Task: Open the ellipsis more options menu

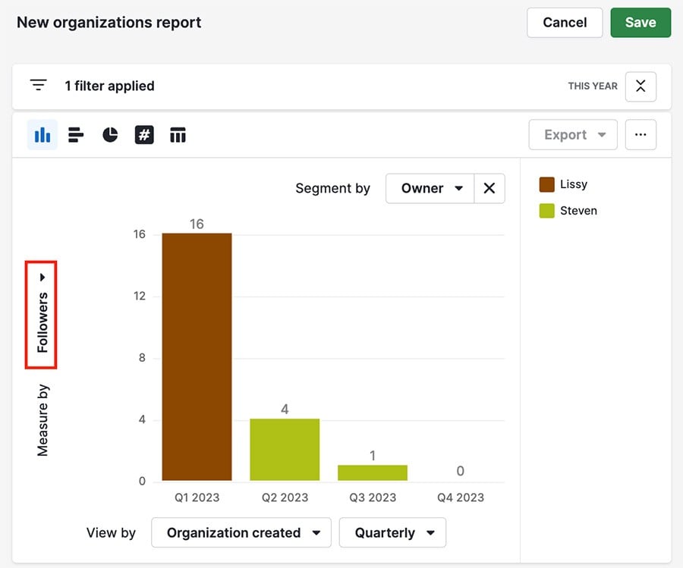Action: coord(641,134)
